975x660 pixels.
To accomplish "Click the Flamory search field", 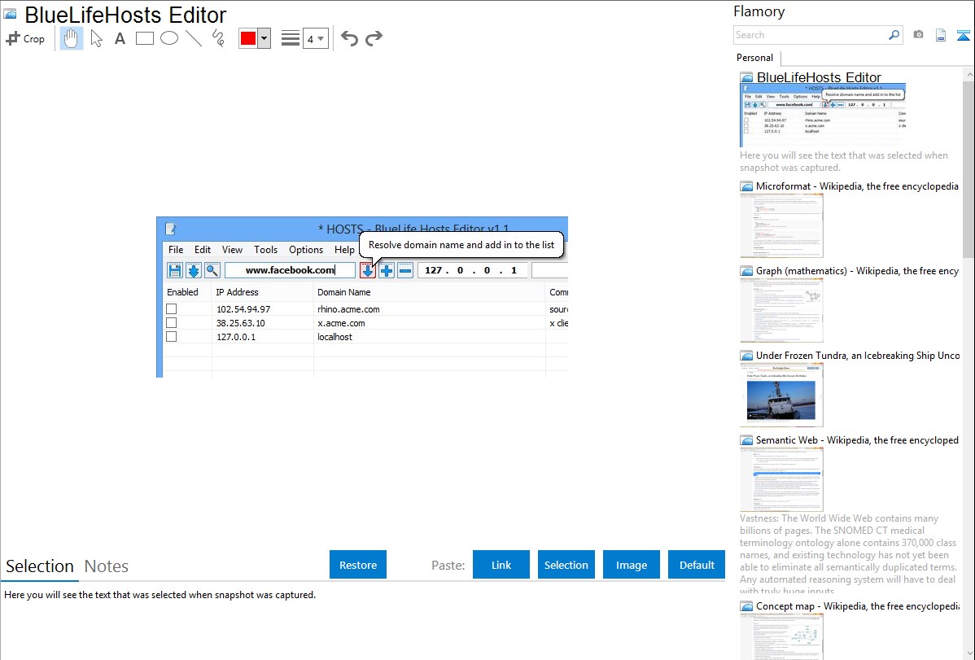I will pos(811,35).
